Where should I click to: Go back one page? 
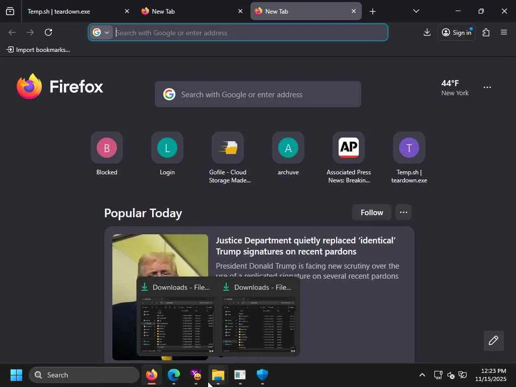[12, 32]
